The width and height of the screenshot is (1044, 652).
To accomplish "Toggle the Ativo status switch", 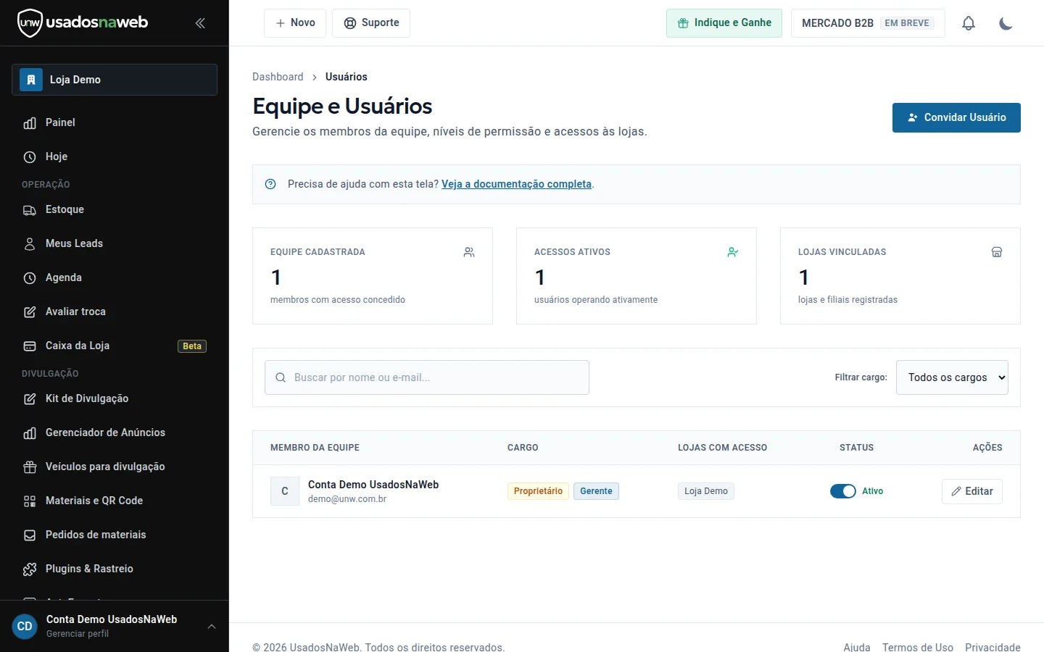I will (843, 491).
